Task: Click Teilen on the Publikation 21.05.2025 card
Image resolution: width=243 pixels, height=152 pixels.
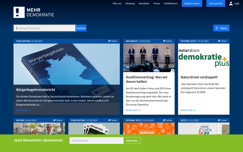Action: pos(113,120)
